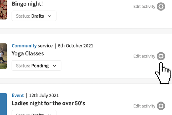The image size is (172, 115).
Task: Open Bingo night Status Drafts dropdown
Action: coord(34,16)
